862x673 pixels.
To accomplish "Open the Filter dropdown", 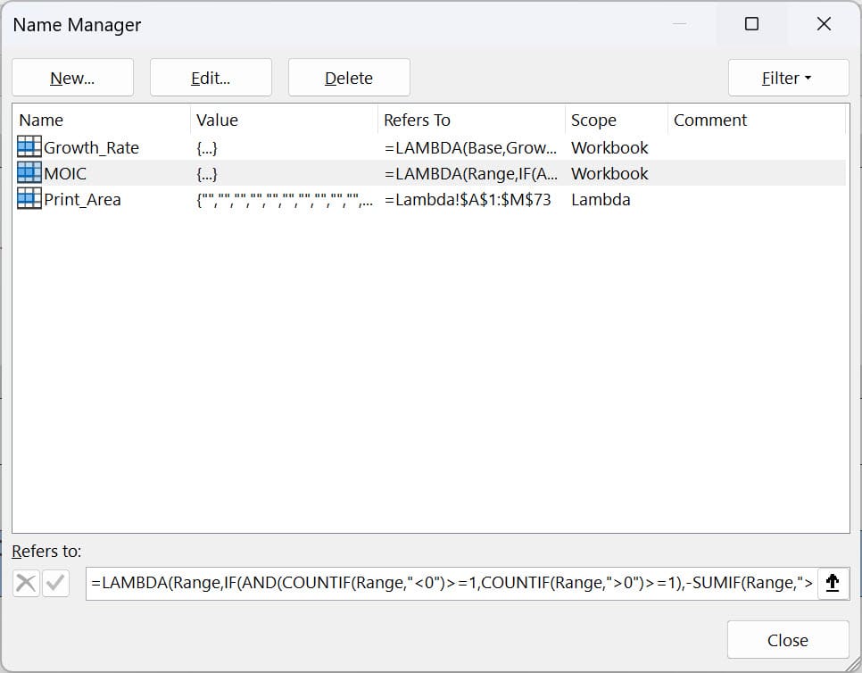I will pyautogui.click(x=788, y=78).
